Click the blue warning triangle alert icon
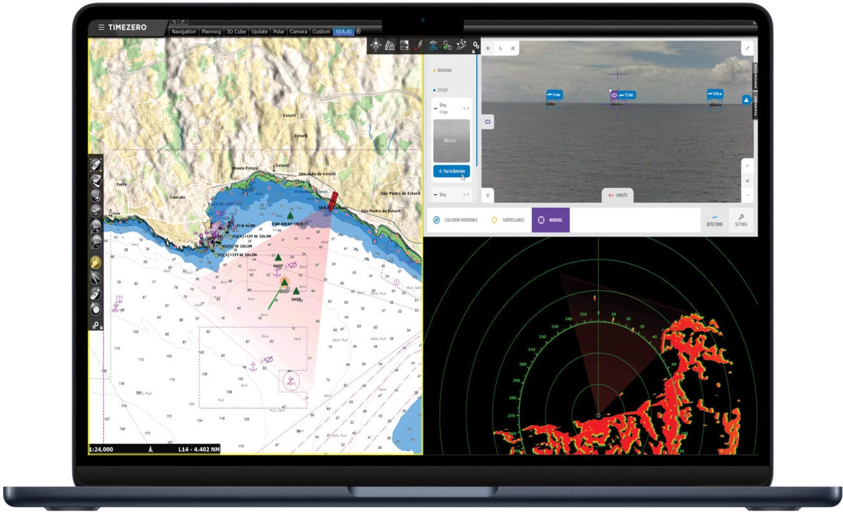The image size is (843, 519). [747, 100]
